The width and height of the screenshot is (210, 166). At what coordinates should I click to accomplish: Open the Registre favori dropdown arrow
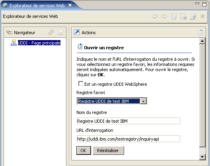point(143,101)
